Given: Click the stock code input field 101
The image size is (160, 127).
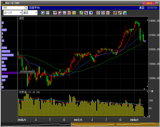Looking at the screenshot, I should [13, 8].
